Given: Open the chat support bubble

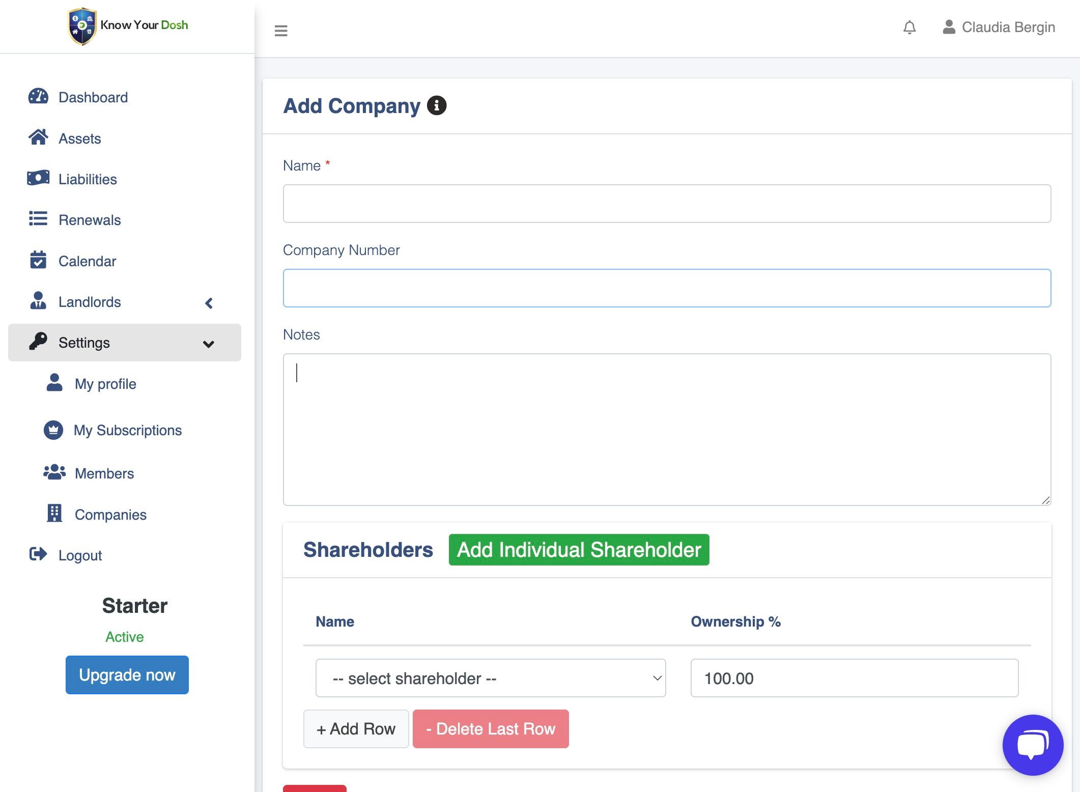Looking at the screenshot, I should [1032, 745].
